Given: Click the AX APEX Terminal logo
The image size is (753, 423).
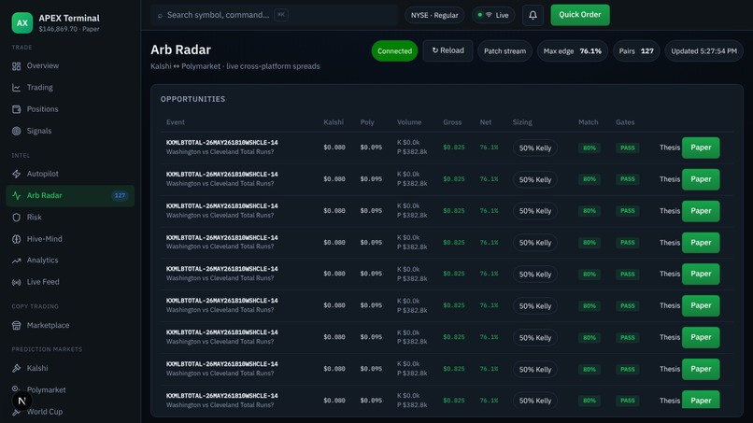Looking at the screenshot, I should pyautogui.click(x=22, y=22).
